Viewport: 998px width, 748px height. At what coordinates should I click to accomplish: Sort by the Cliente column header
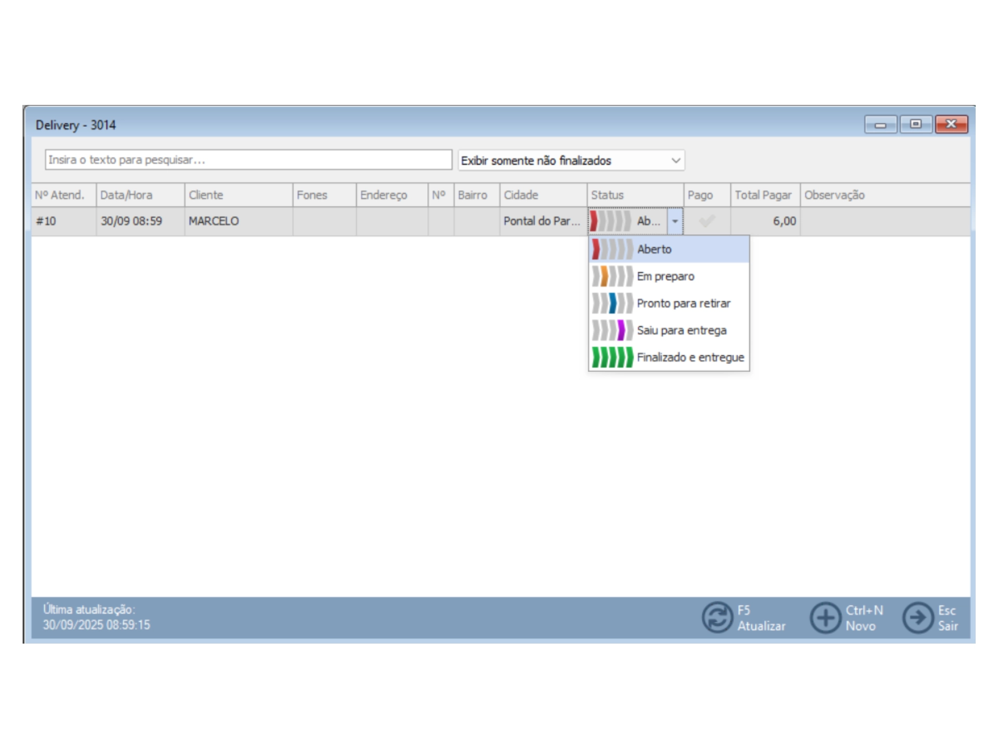238,195
